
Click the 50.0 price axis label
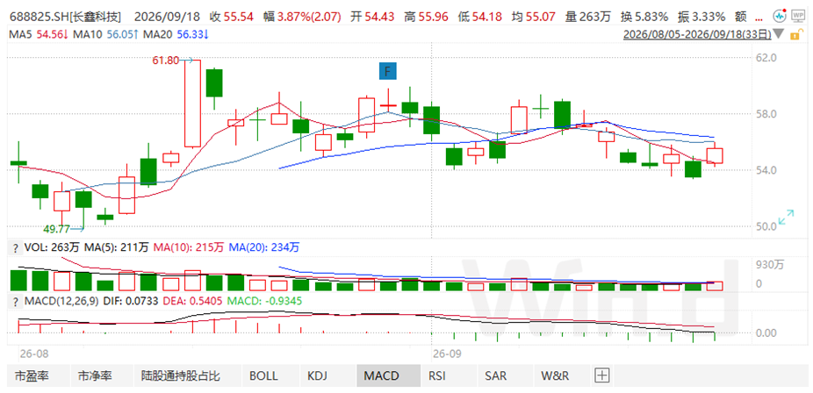(x=766, y=226)
